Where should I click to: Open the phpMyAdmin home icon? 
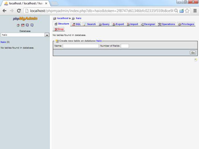(18, 25)
